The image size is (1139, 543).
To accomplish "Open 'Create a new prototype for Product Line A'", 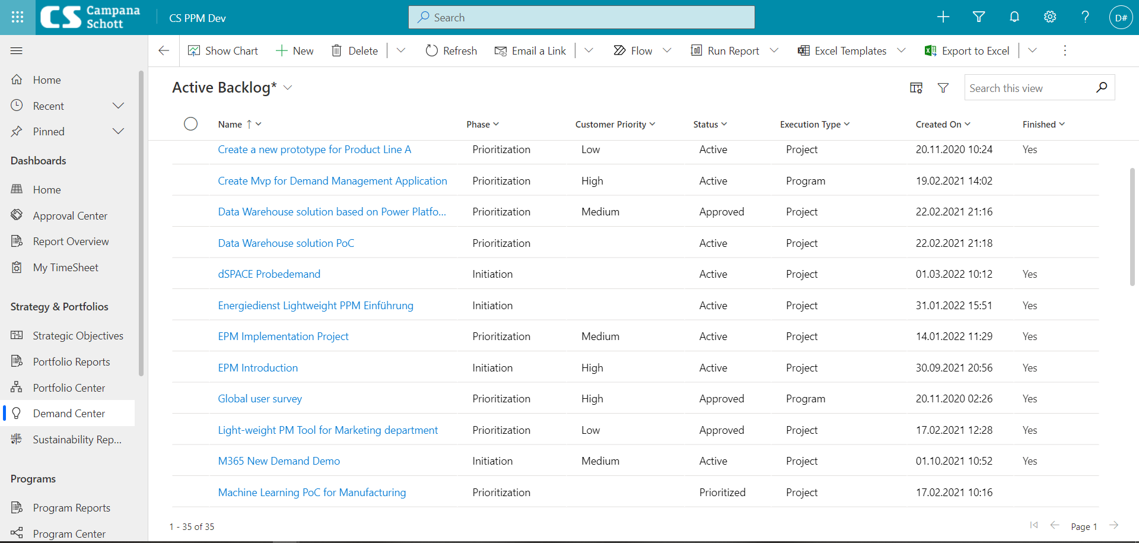I will [x=314, y=150].
